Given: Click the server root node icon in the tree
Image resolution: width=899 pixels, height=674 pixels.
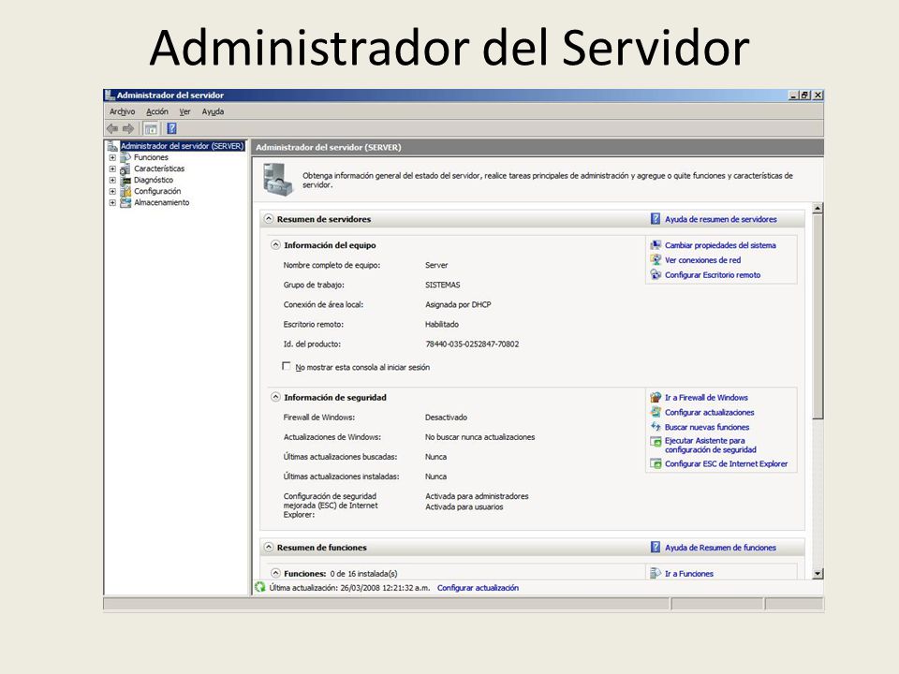Looking at the screenshot, I should click(x=112, y=146).
